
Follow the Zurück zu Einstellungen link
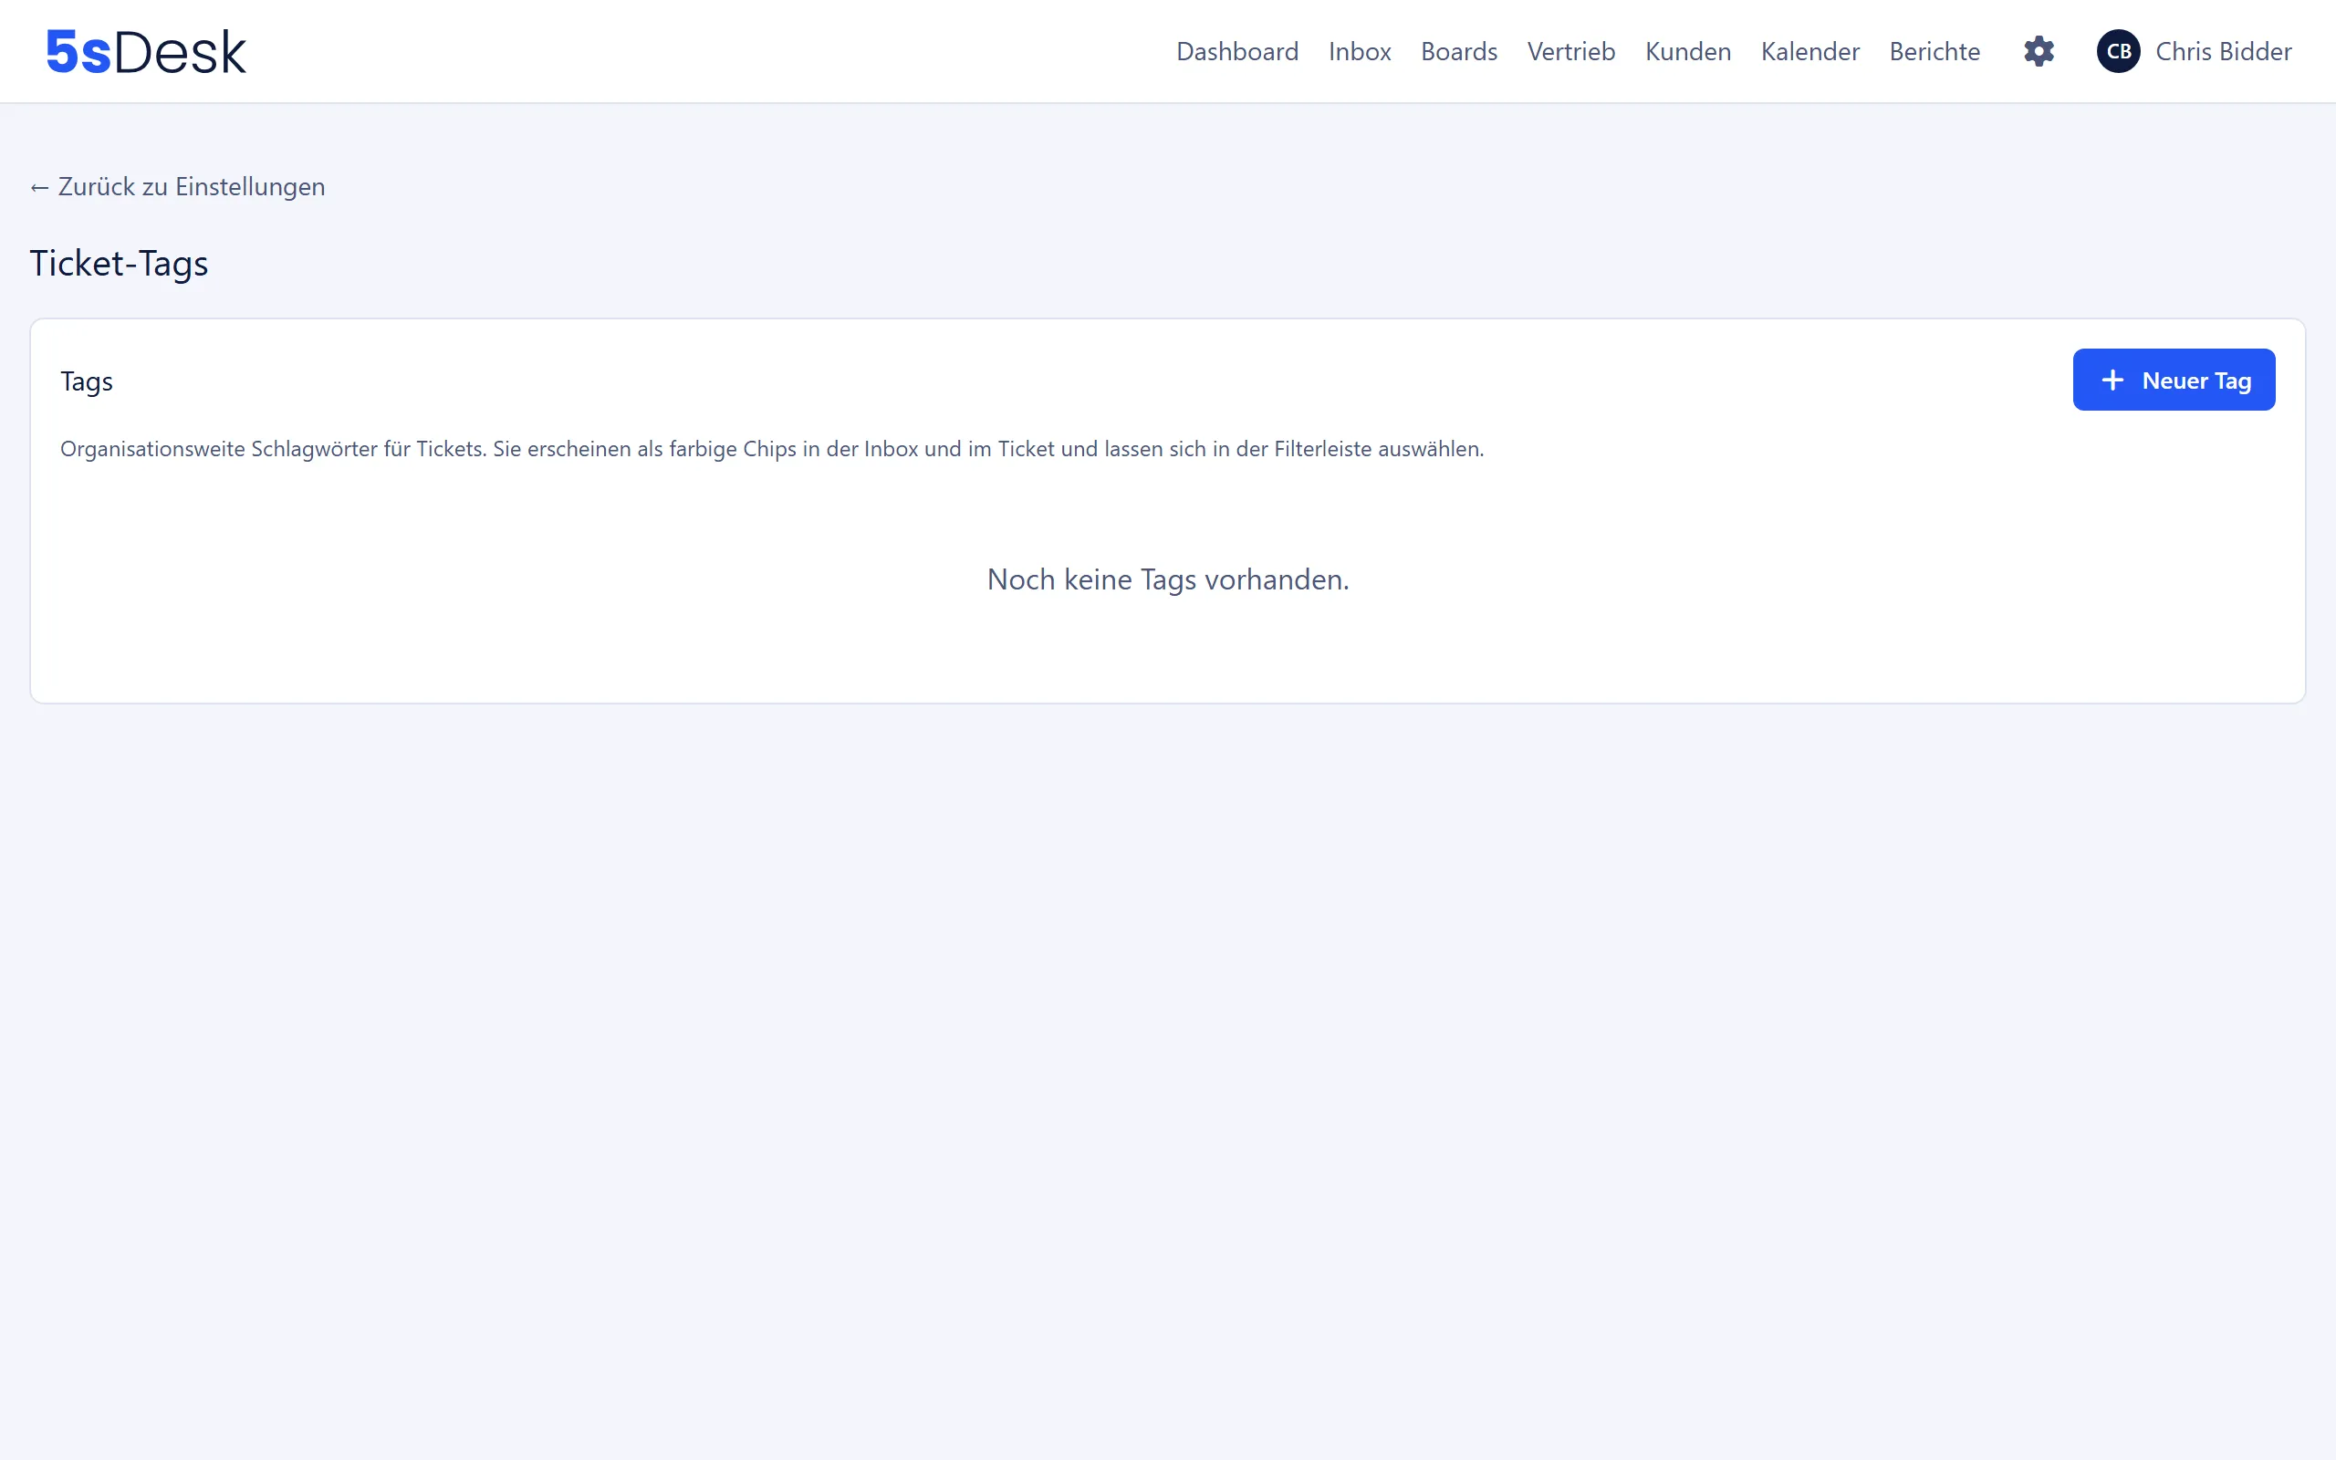[x=178, y=186]
